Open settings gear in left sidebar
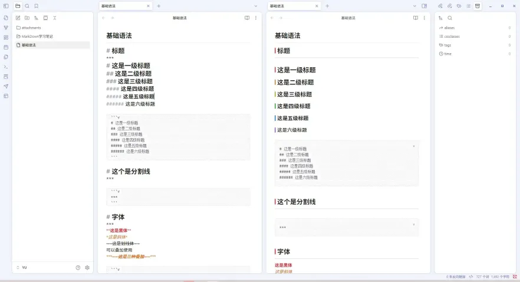The width and height of the screenshot is (520, 282). click(87, 267)
